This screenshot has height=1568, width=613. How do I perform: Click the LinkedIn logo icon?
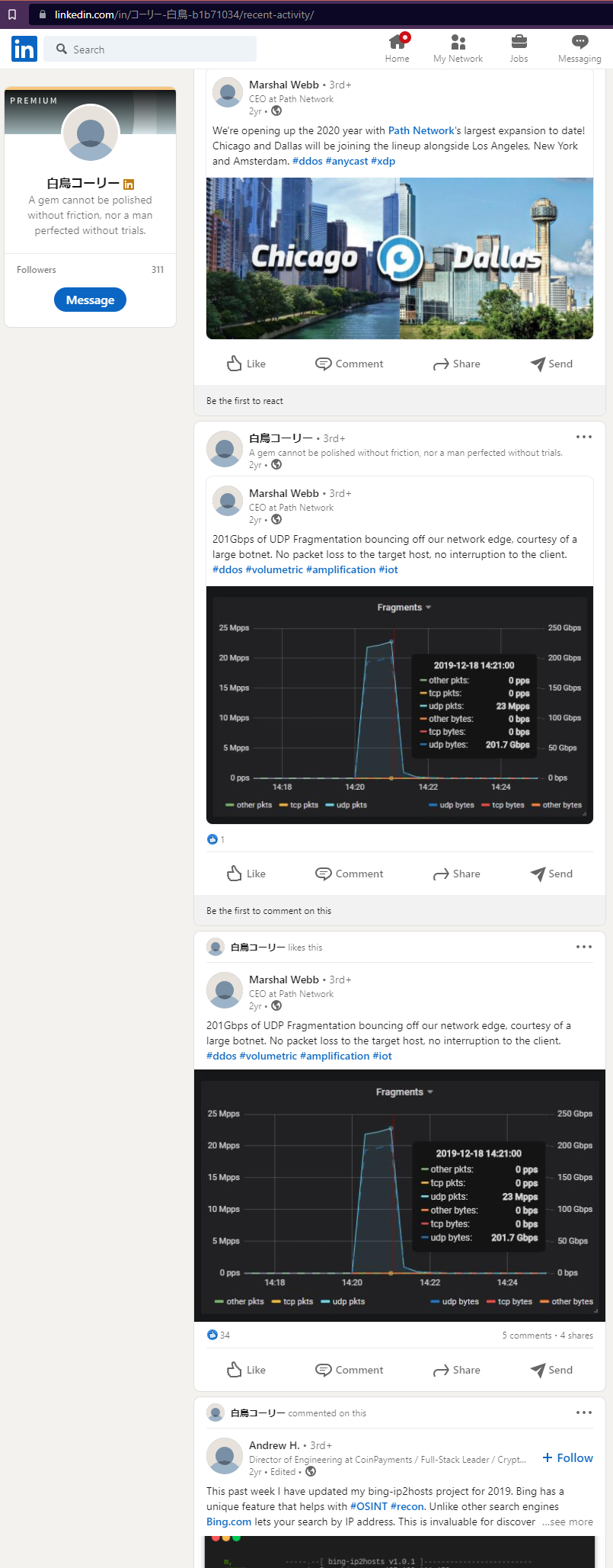24,49
